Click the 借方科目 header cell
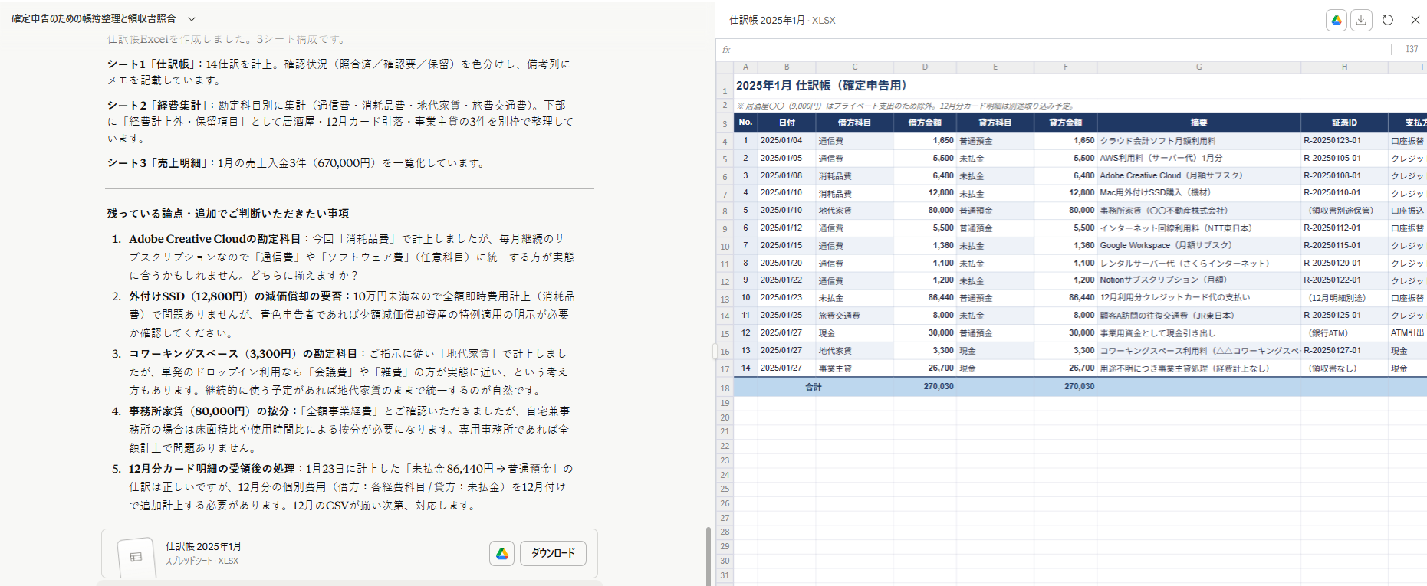 coord(854,123)
